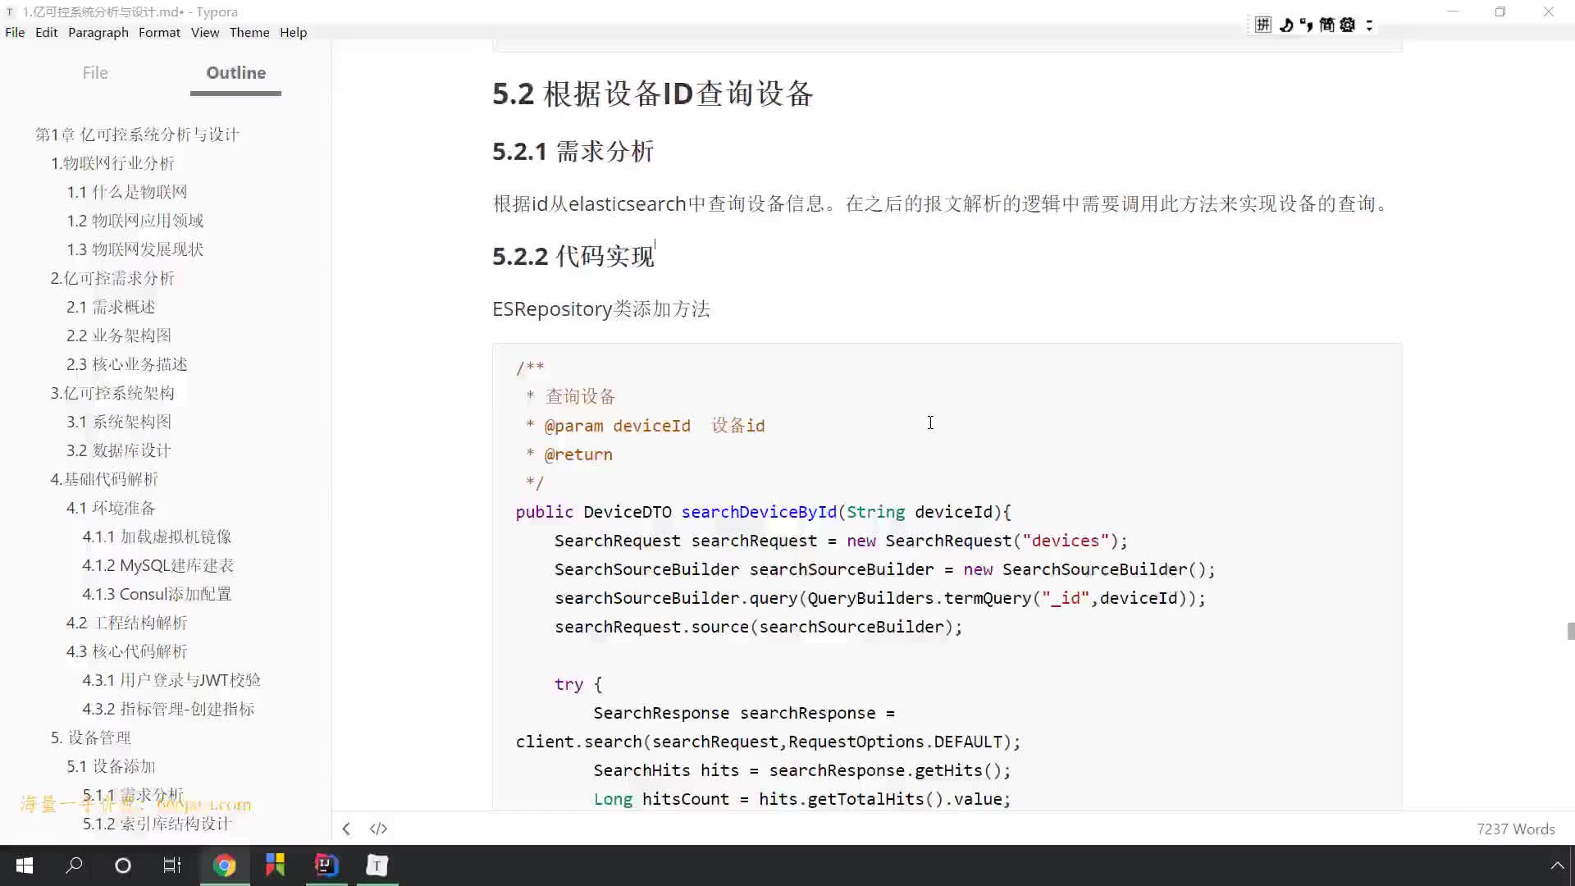Place cursor in heading 5.2.1 需求分析

(573, 152)
